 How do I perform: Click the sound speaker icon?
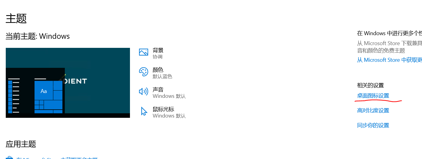pyautogui.click(x=143, y=91)
